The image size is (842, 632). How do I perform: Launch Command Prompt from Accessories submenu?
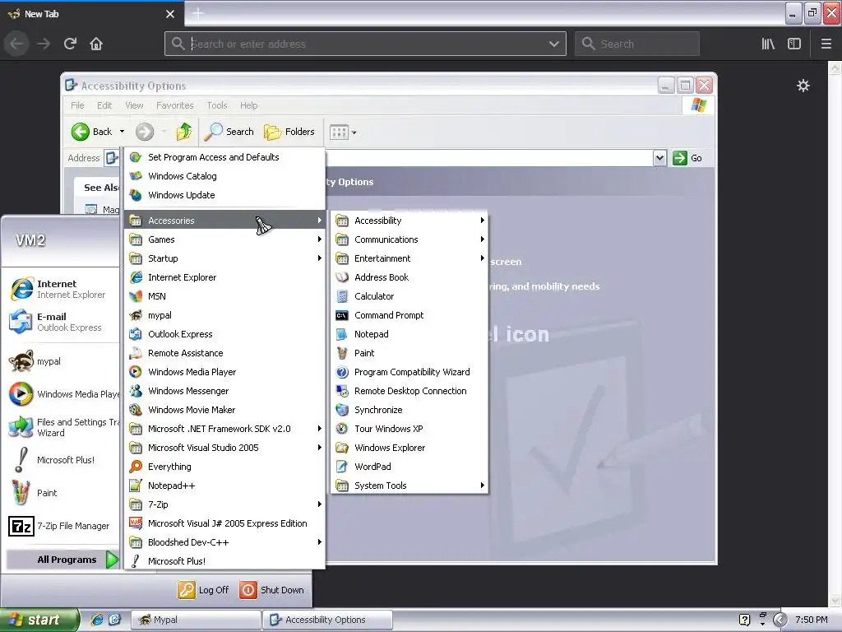[x=409, y=315]
